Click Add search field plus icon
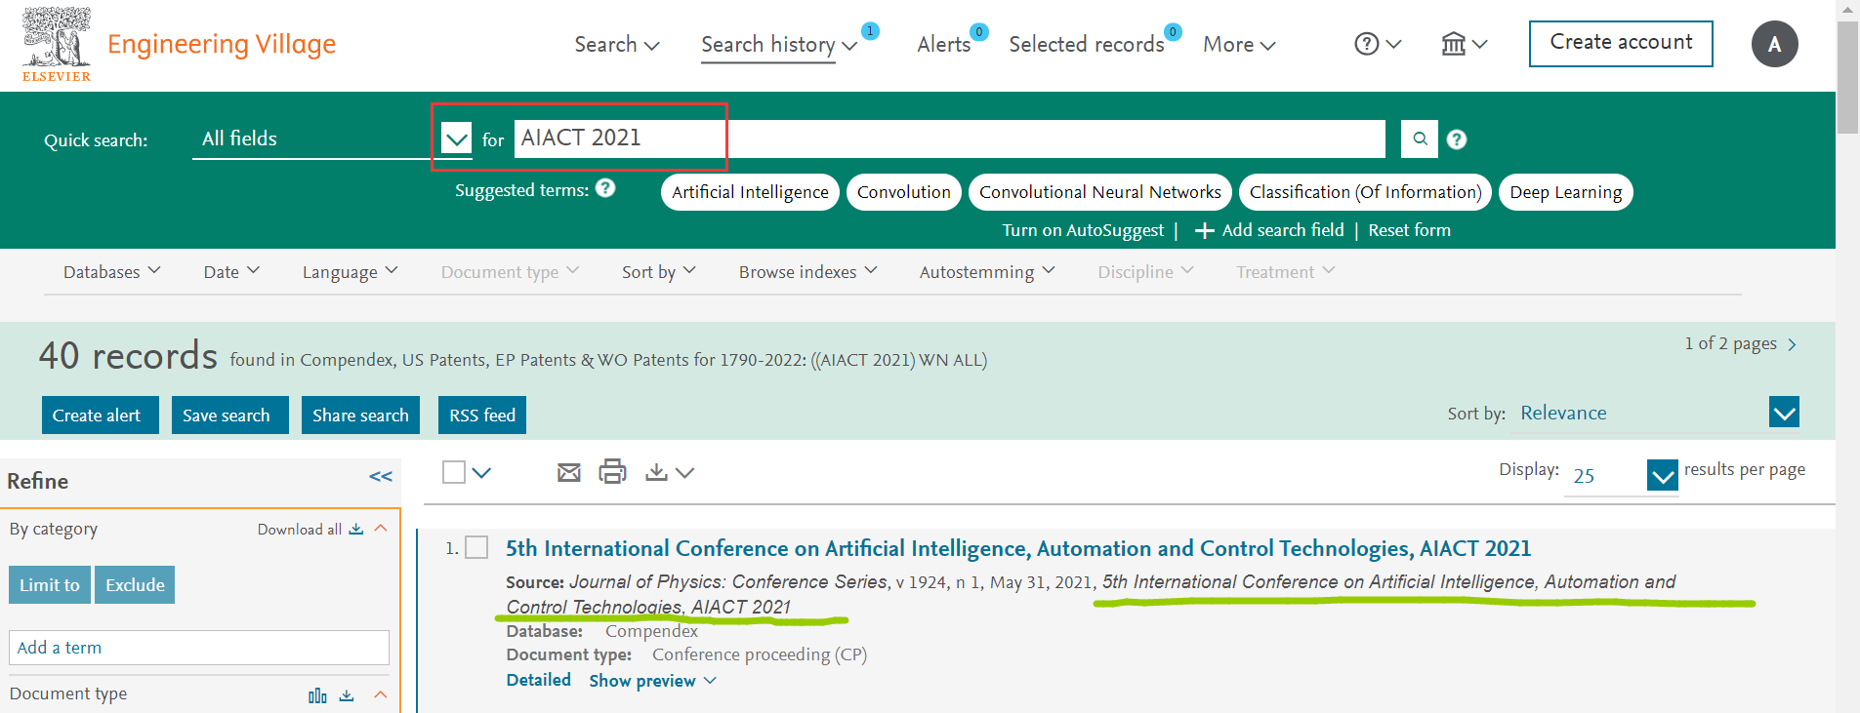The width and height of the screenshot is (1860, 713). click(x=1205, y=231)
